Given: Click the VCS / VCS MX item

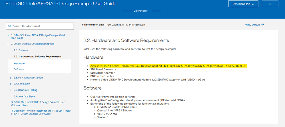Looking at the screenshot, I should tap(107, 114).
